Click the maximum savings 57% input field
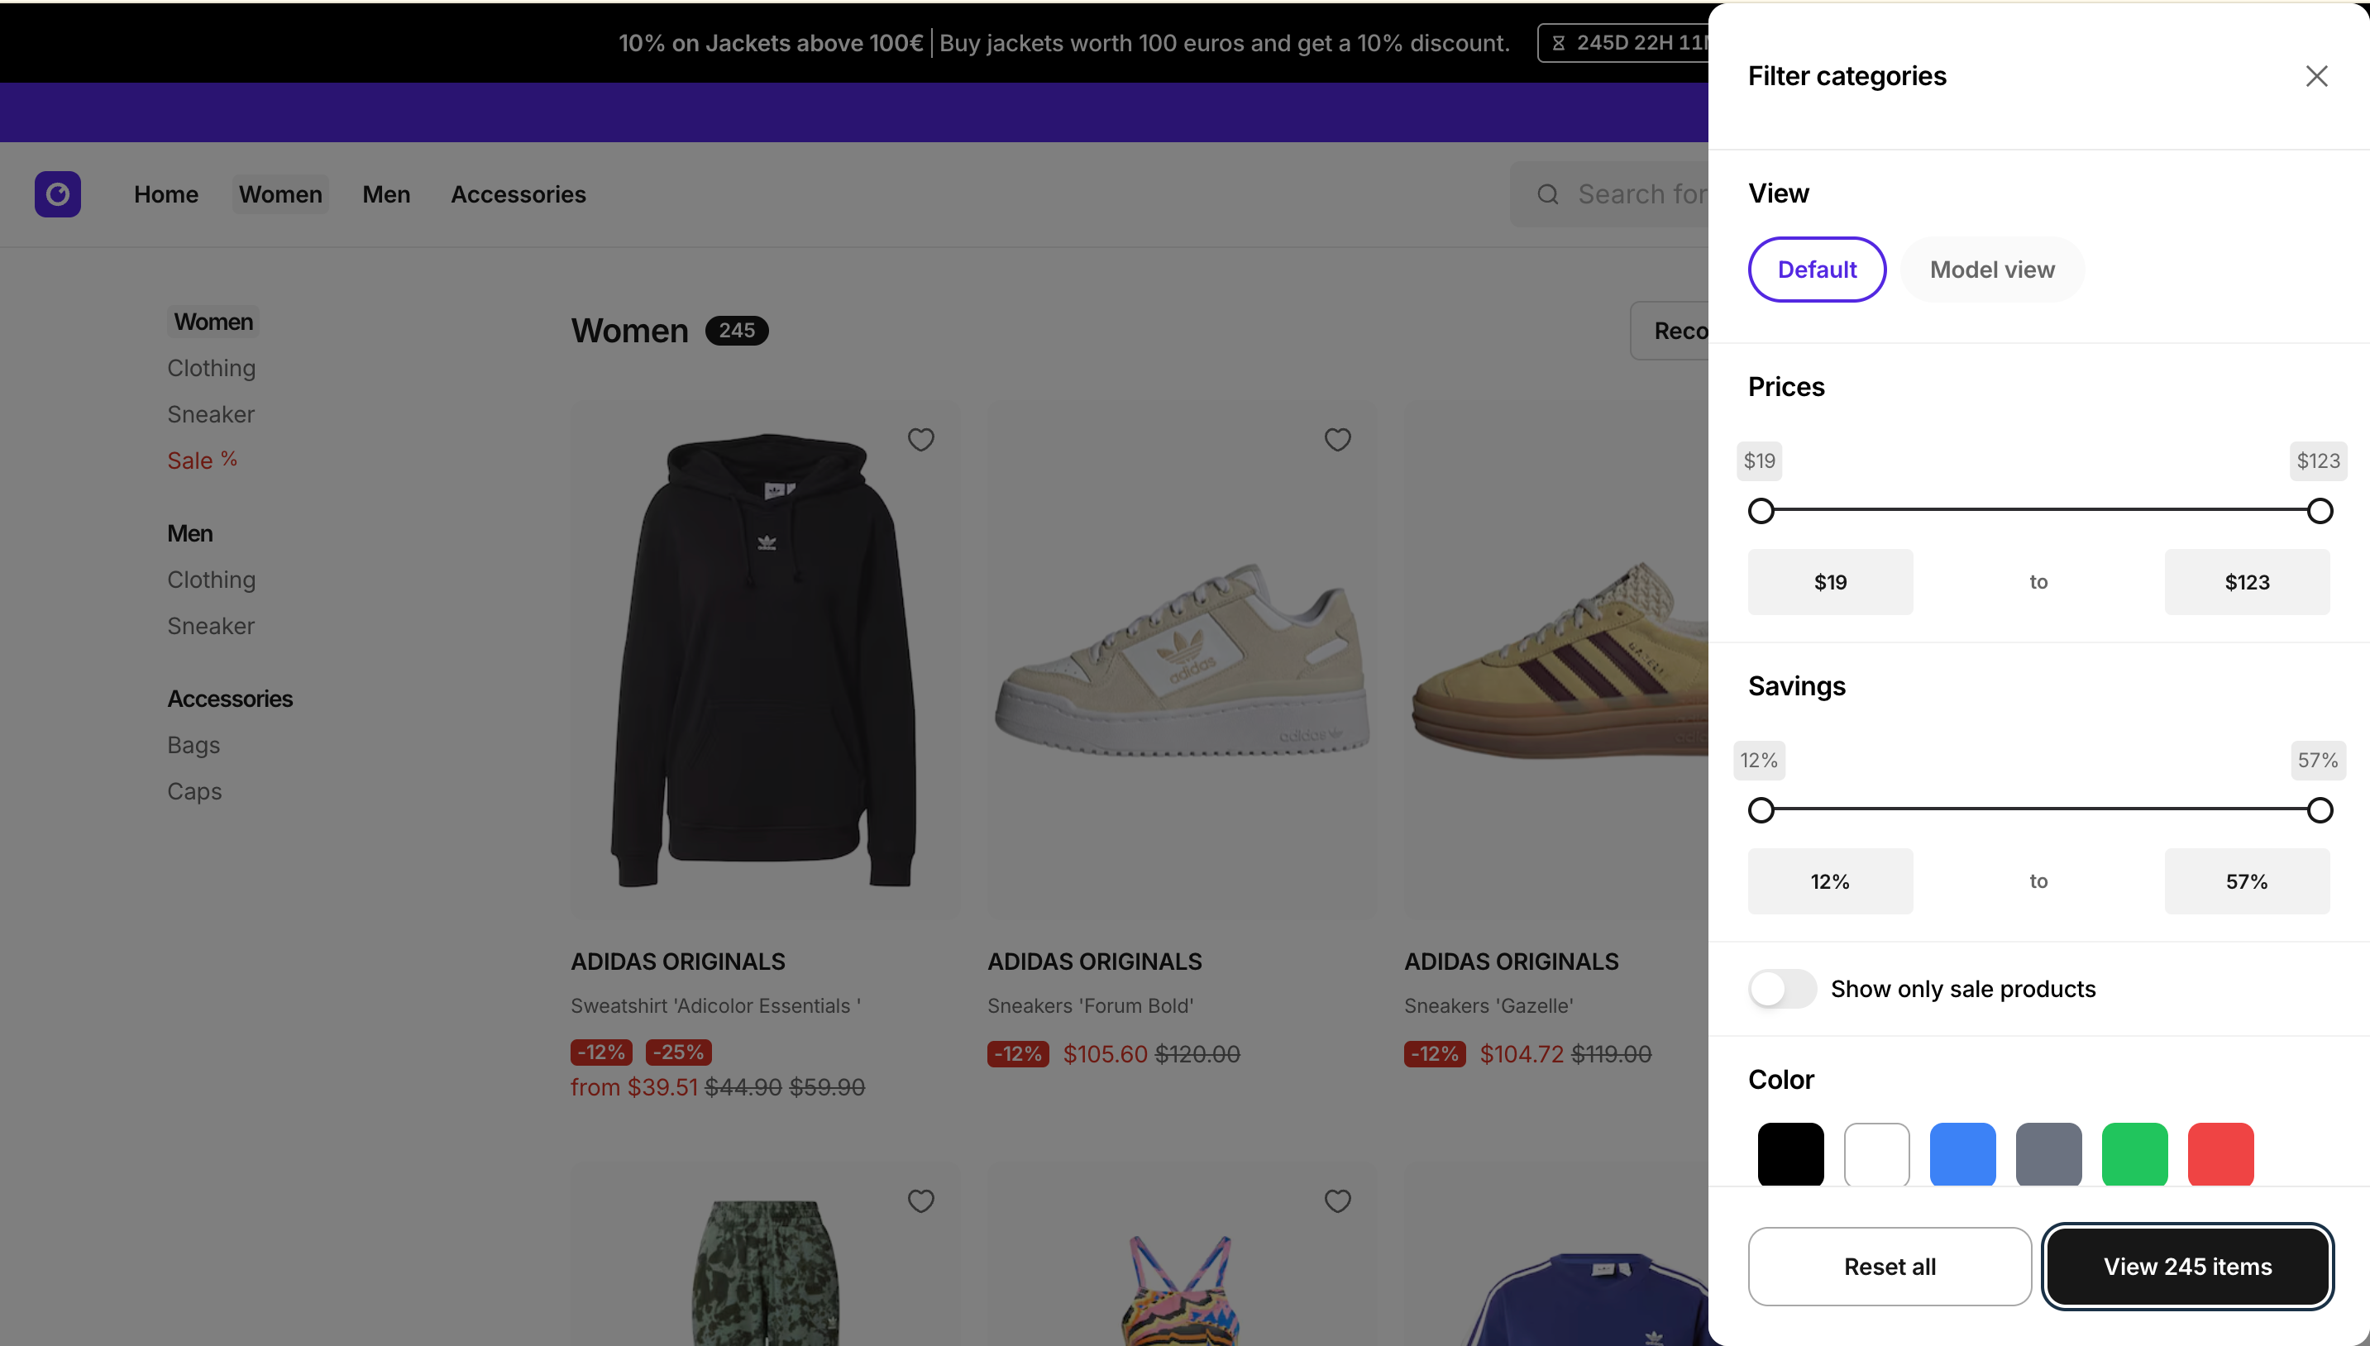 point(2246,881)
